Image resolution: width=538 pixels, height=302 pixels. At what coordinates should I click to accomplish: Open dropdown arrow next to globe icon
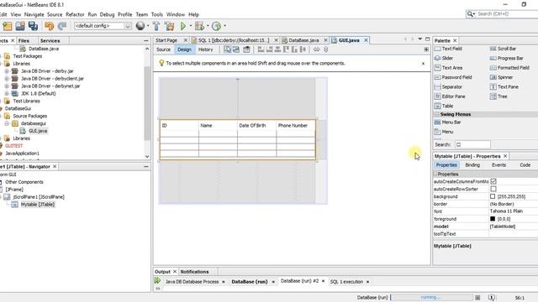[148, 26]
